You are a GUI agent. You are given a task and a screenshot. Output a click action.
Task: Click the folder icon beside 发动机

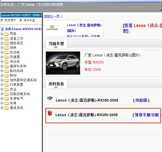coord(6,53)
